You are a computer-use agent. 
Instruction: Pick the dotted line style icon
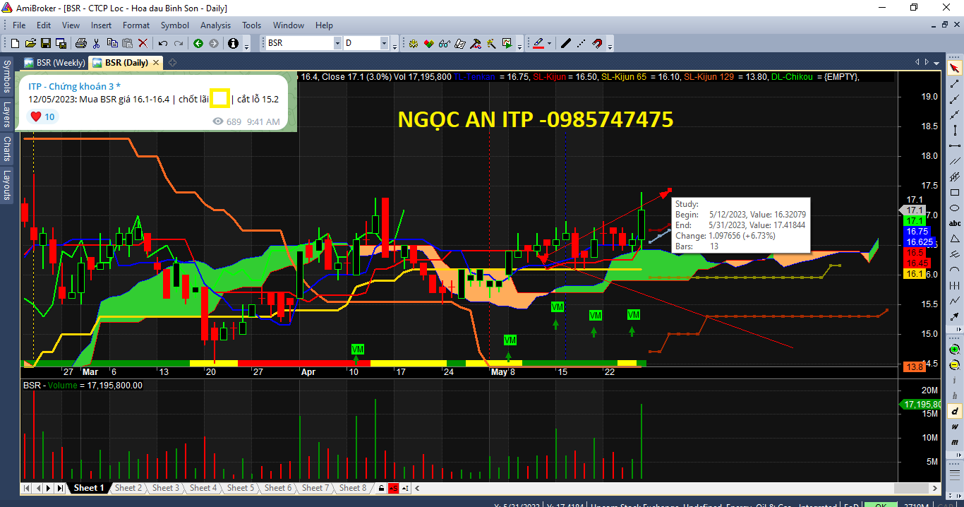click(x=581, y=43)
